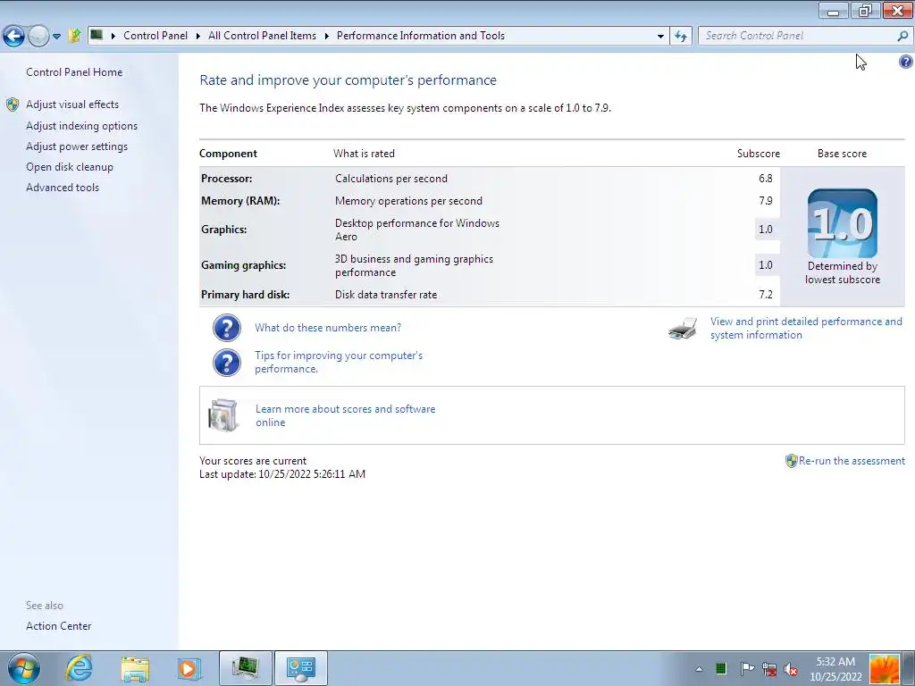Open the recent pages dropdown arrow
This screenshot has width=915, height=686.
[x=56, y=36]
